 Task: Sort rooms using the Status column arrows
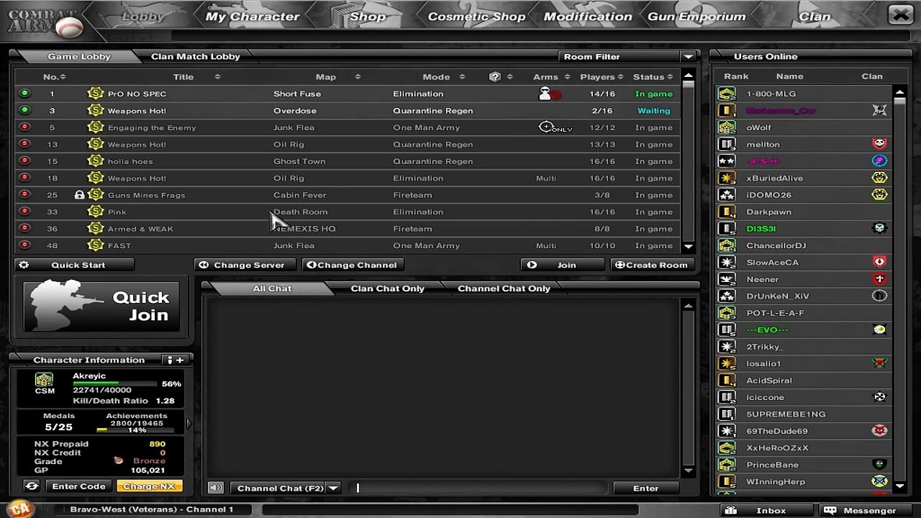coord(670,77)
